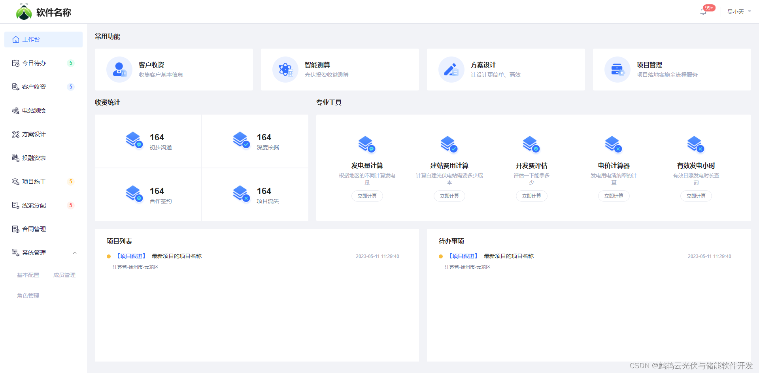
Task: Click the 客户收资 card icon
Action: pos(119,70)
